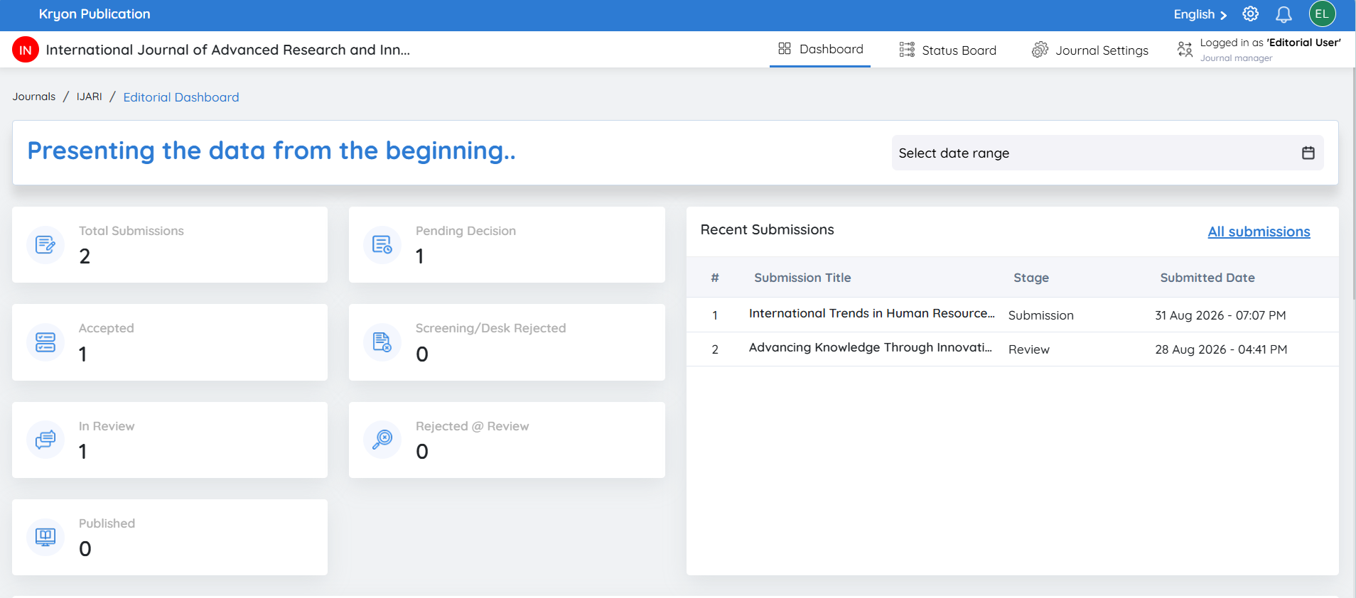
Task: Expand the Logged in as role switcher
Action: (1259, 50)
